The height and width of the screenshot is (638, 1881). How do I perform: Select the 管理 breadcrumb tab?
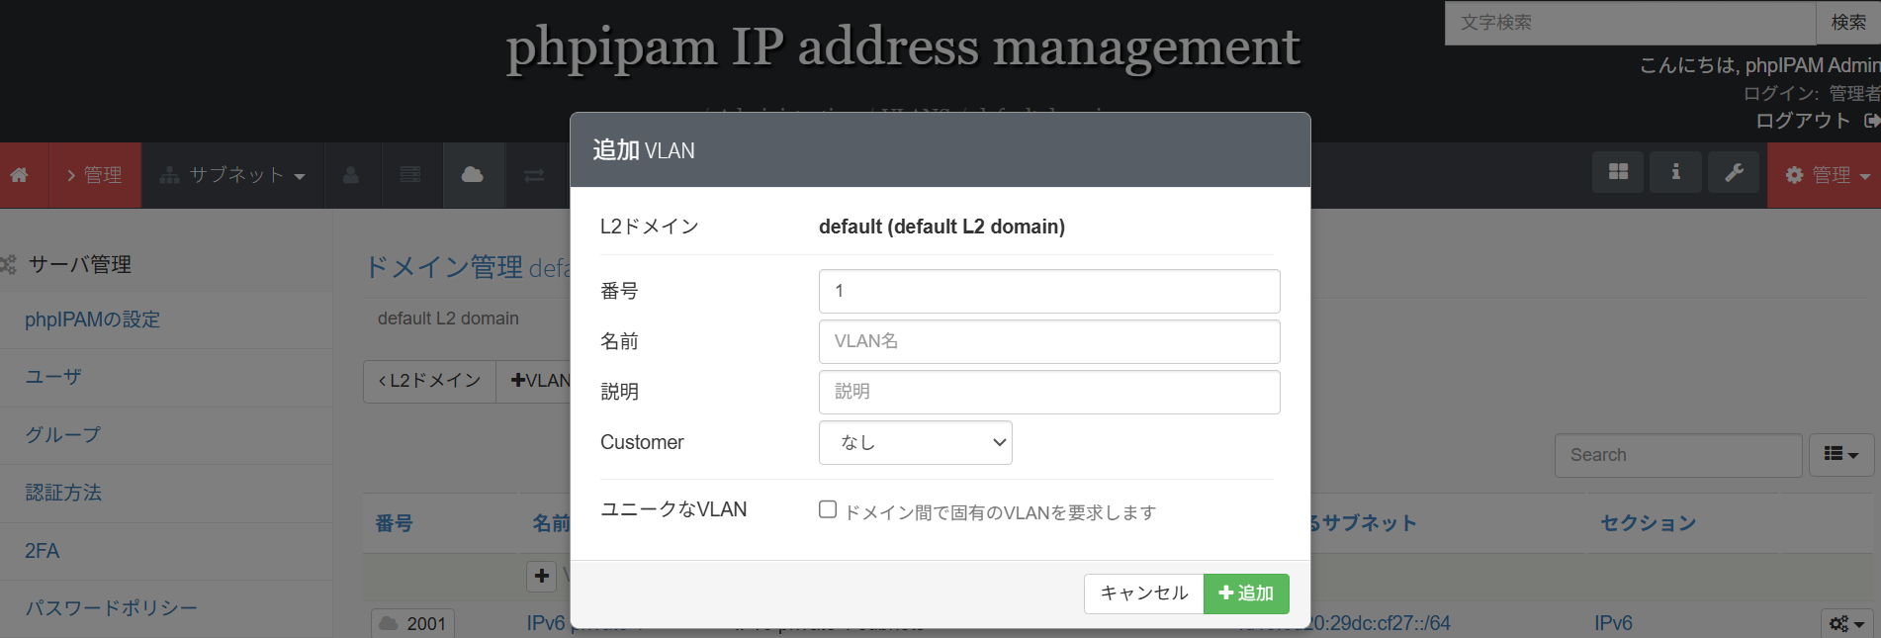pyautogui.click(x=95, y=175)
